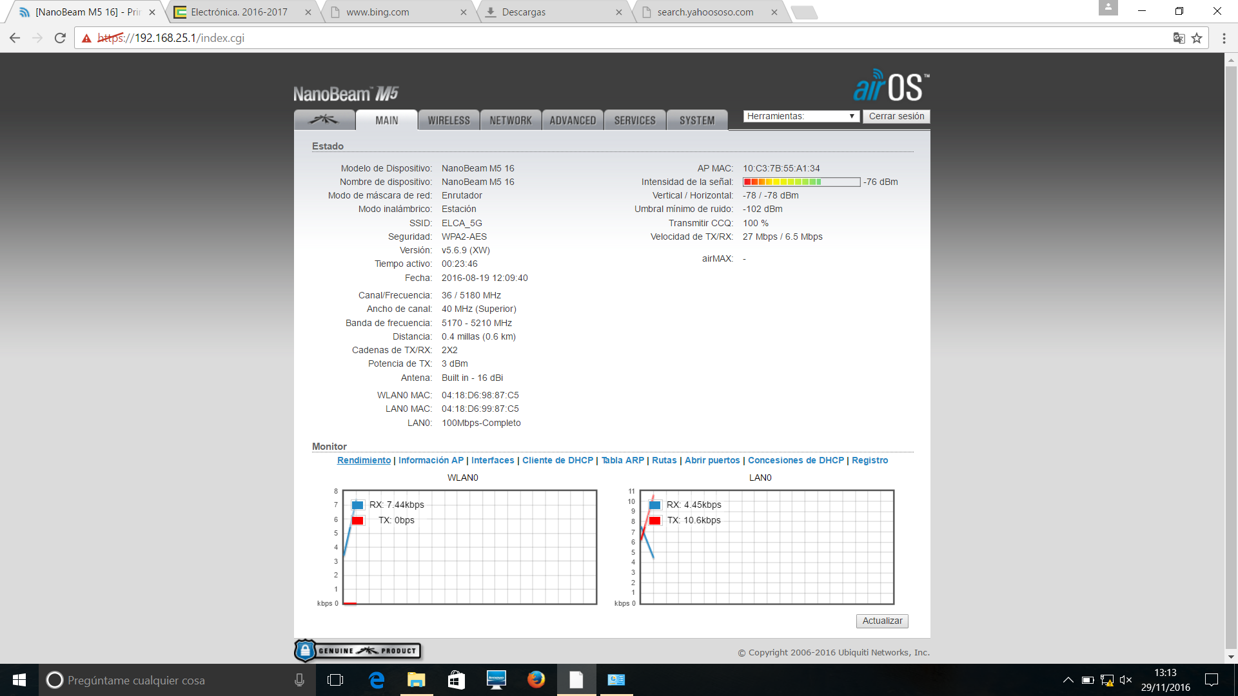Open the ADVANCED tab
The height and width of the screenshot is (696, 1238).
click(x=573, y=120)
